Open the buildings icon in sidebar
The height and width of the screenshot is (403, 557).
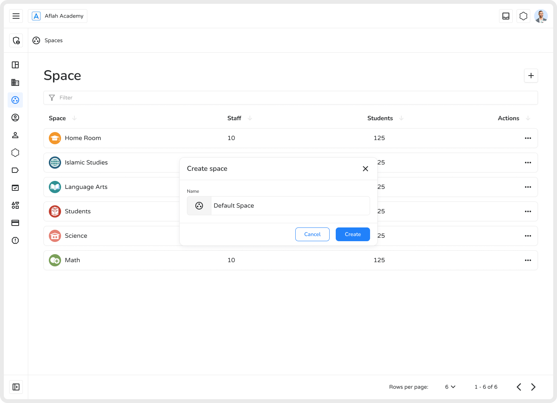15,82
